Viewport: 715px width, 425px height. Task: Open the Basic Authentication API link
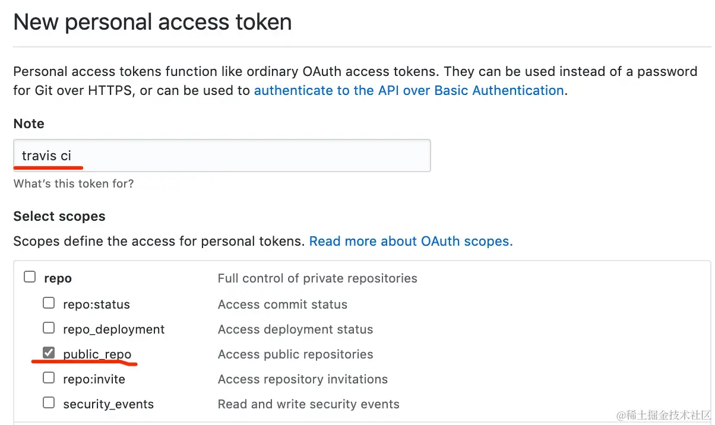[x=409, y=91]
